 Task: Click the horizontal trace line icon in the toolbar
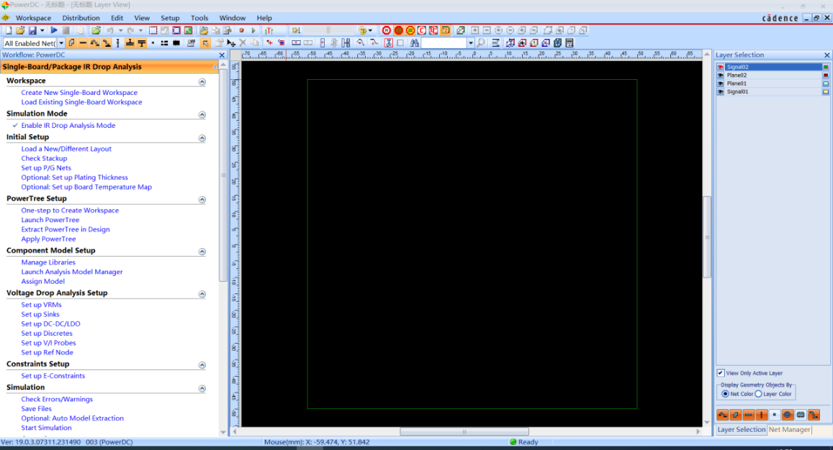pos(83,43)
